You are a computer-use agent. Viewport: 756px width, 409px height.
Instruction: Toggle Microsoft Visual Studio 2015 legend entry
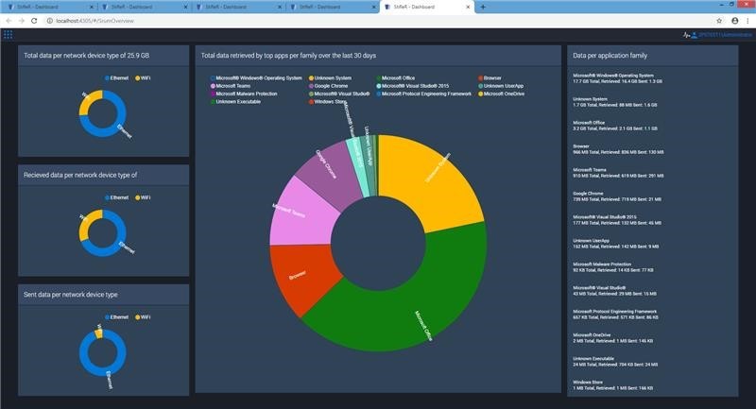click(413, 86)
